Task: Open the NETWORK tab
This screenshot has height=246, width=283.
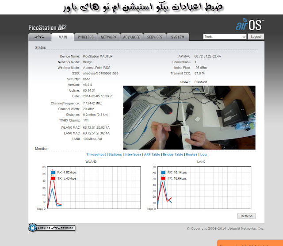Action: 109,37
